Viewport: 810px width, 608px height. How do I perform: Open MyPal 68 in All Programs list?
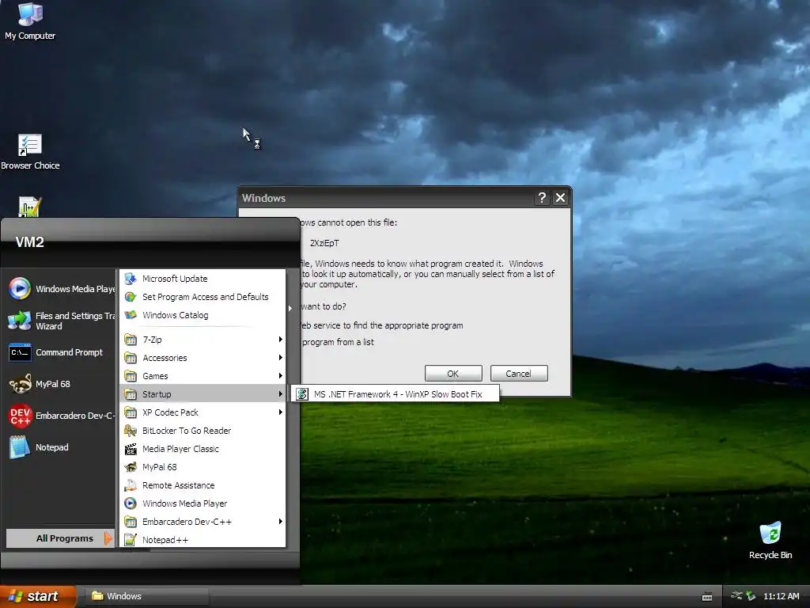202,467
